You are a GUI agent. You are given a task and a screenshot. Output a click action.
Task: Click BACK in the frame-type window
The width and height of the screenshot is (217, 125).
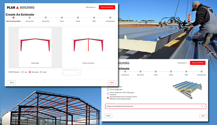[12, 82]
